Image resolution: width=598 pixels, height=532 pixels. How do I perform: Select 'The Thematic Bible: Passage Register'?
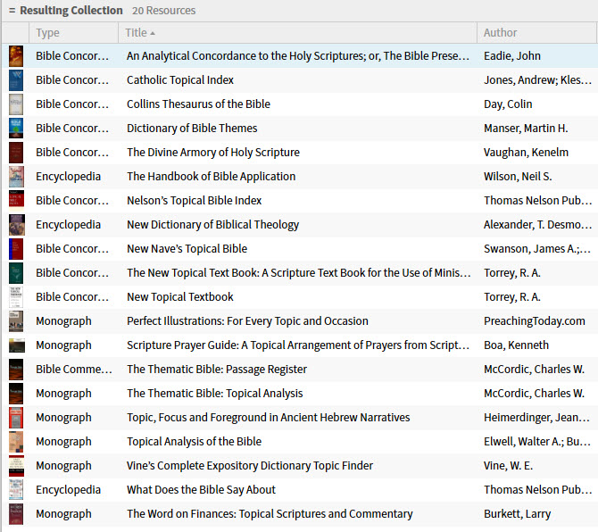(217, 370)
